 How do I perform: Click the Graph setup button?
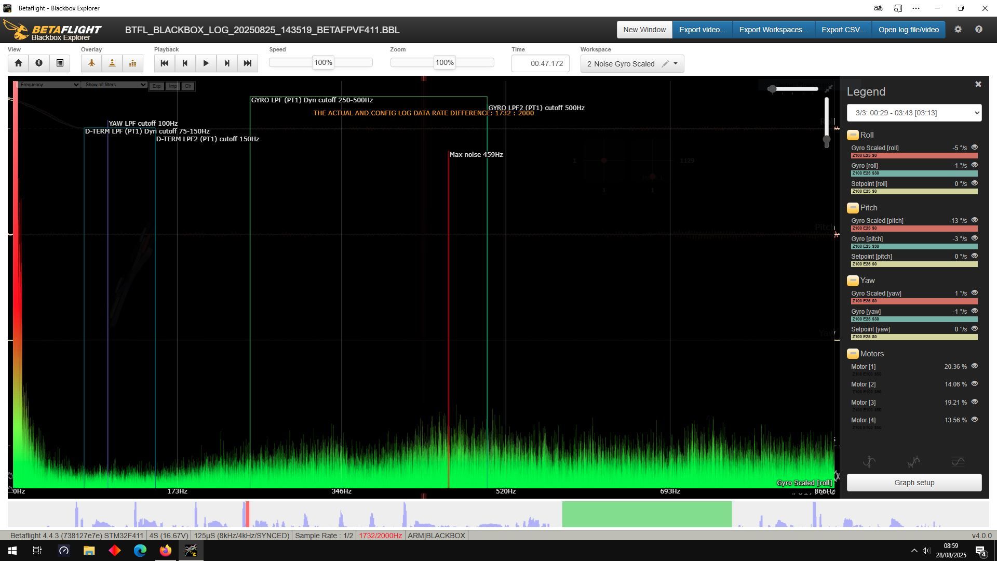point(914,483)
